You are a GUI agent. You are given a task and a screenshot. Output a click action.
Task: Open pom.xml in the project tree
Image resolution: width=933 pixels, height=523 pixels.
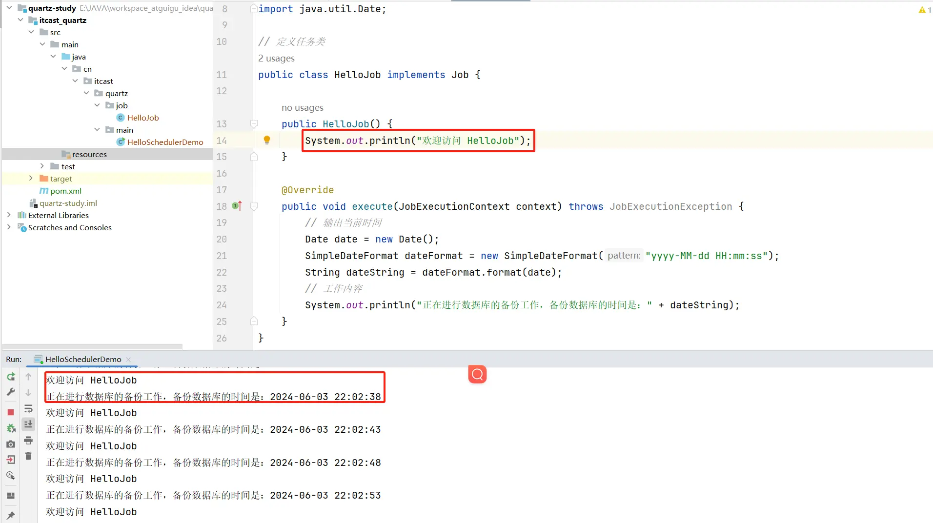(65, 191)
